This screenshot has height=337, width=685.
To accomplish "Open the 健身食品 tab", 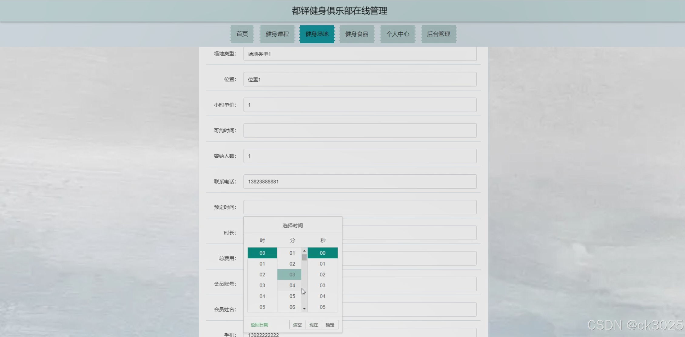I will tap(357, 34).
